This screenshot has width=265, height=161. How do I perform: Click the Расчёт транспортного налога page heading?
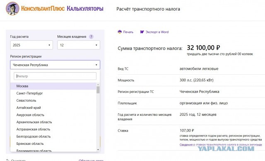148,9
